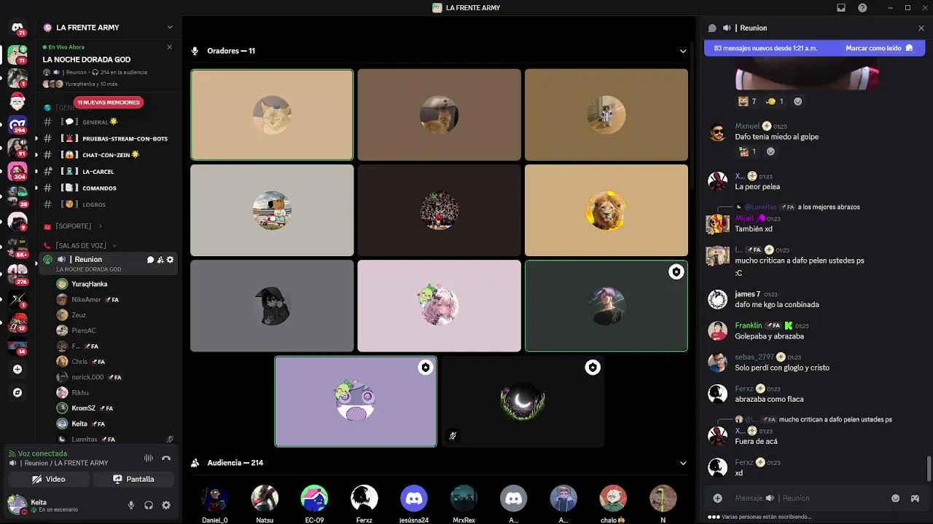This screenshot has height=524, width=933.
Task: Open the apps icon beside the emoji picker
Action: [x=915, y=498]
